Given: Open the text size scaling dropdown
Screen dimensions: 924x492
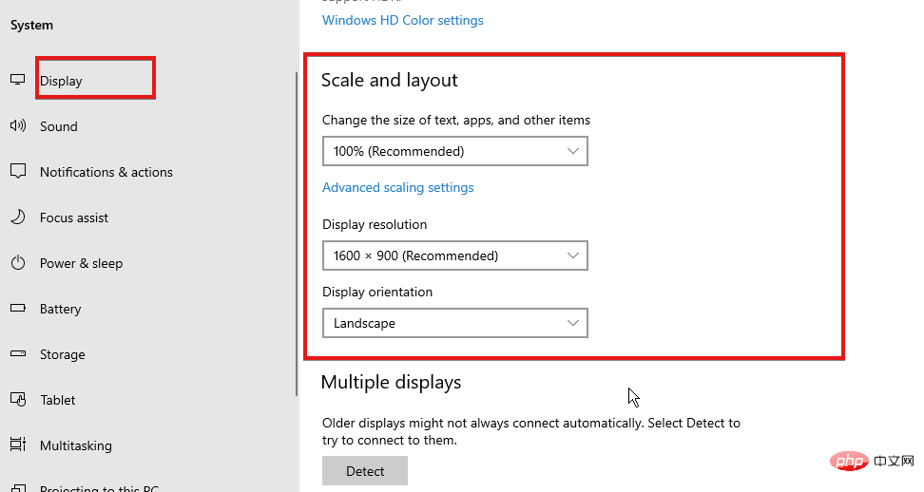Looking at the screenshot, I should [455, 151].
